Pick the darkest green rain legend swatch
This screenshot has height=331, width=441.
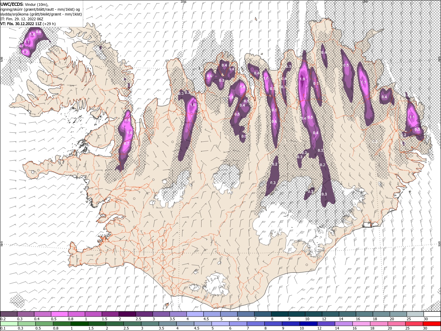80,324
